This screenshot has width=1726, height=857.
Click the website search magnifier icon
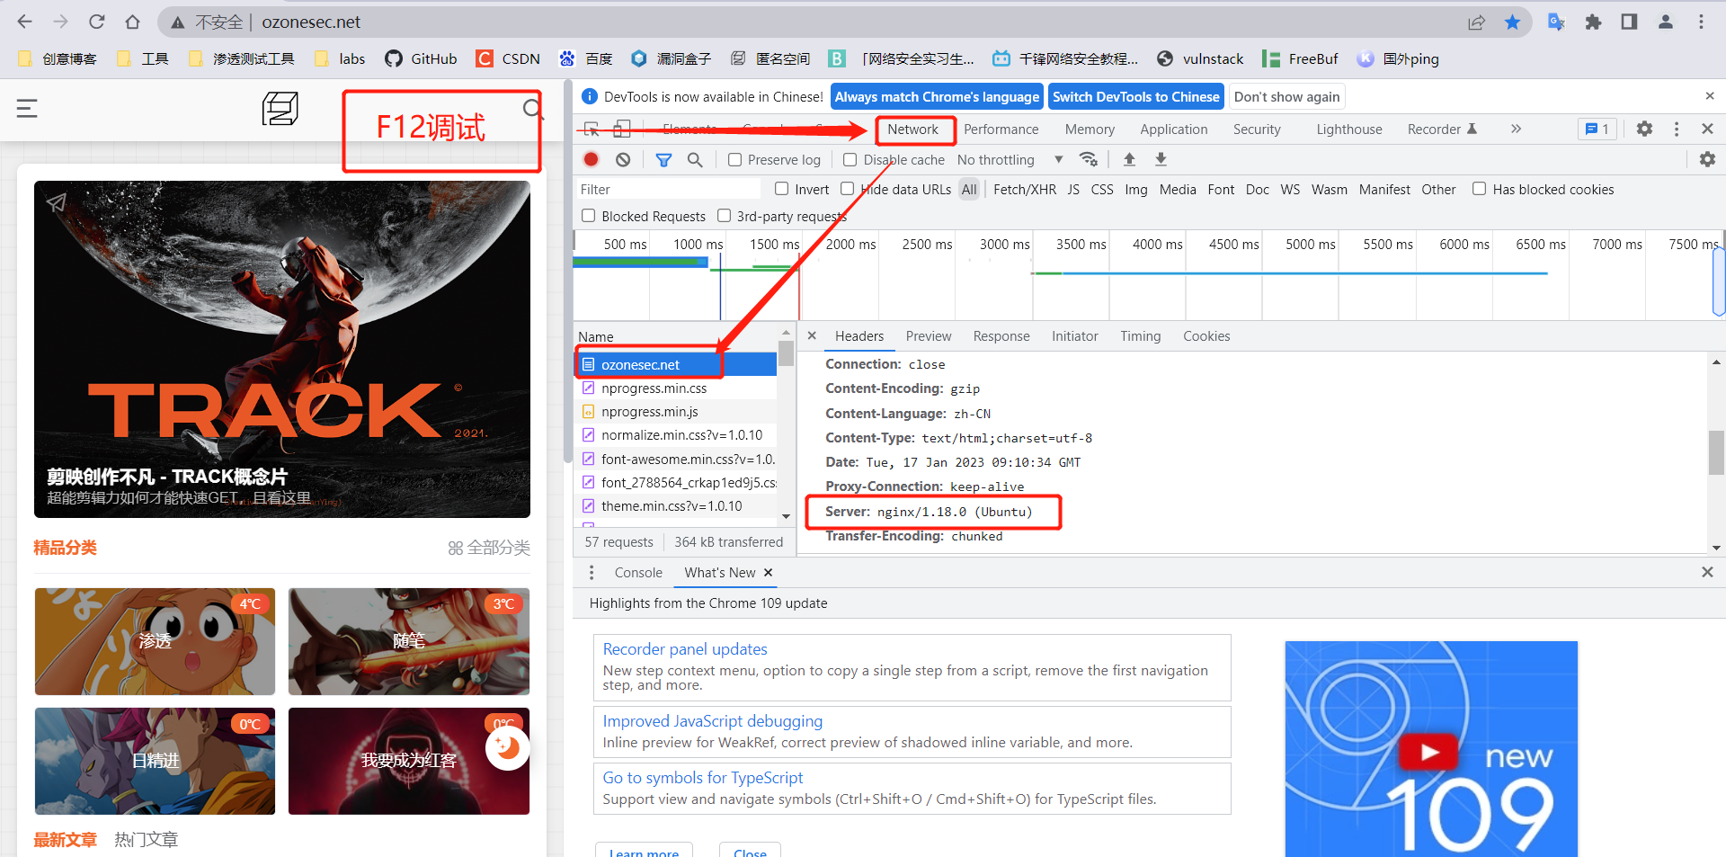click(533, 109)
